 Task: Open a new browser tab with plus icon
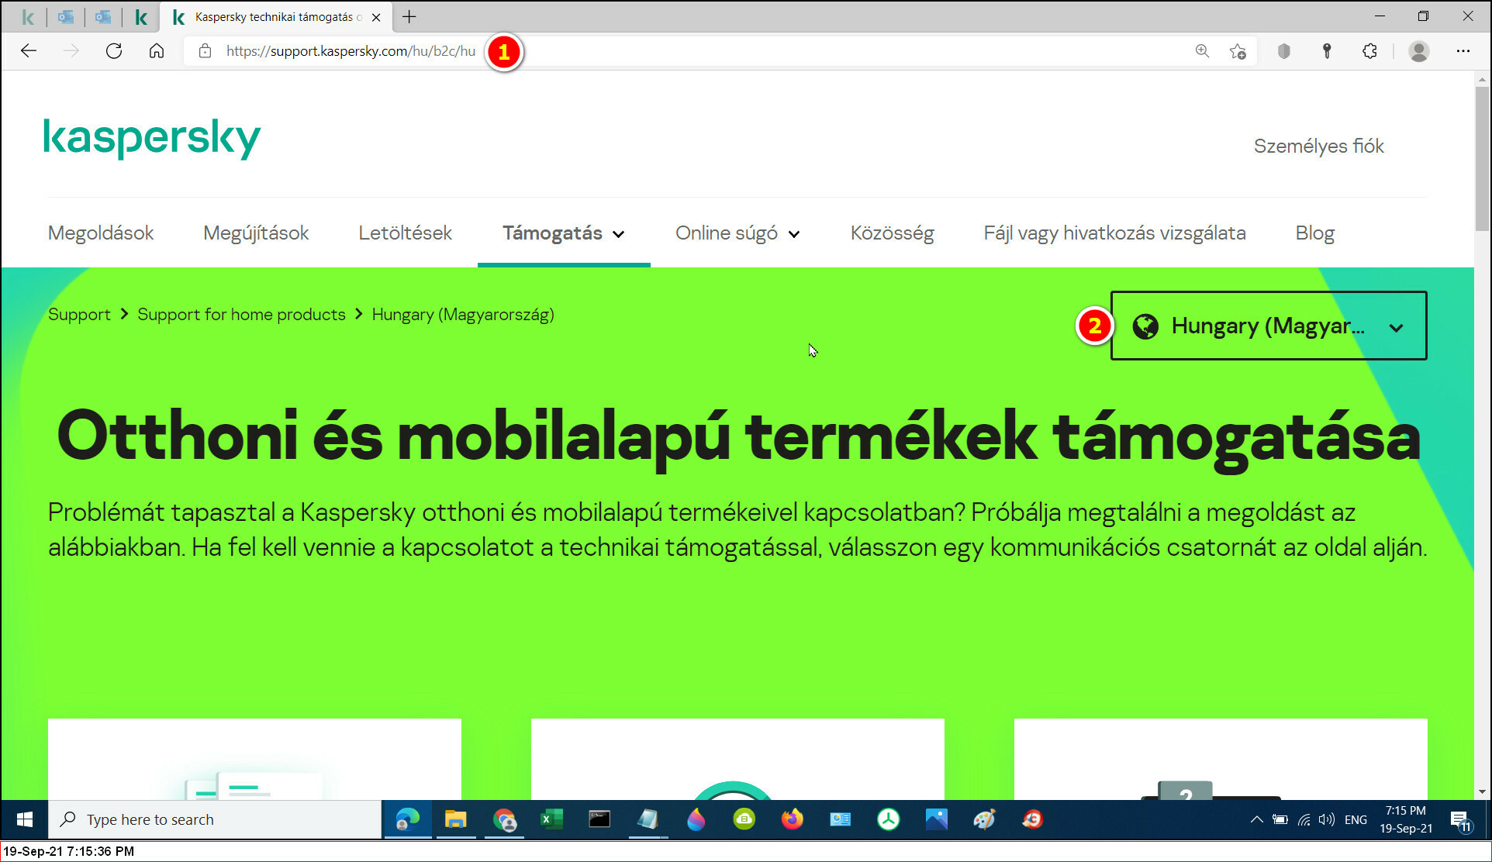[409, 16]
